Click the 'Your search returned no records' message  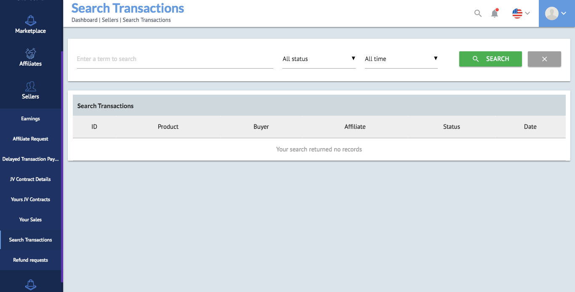[319, 149]
